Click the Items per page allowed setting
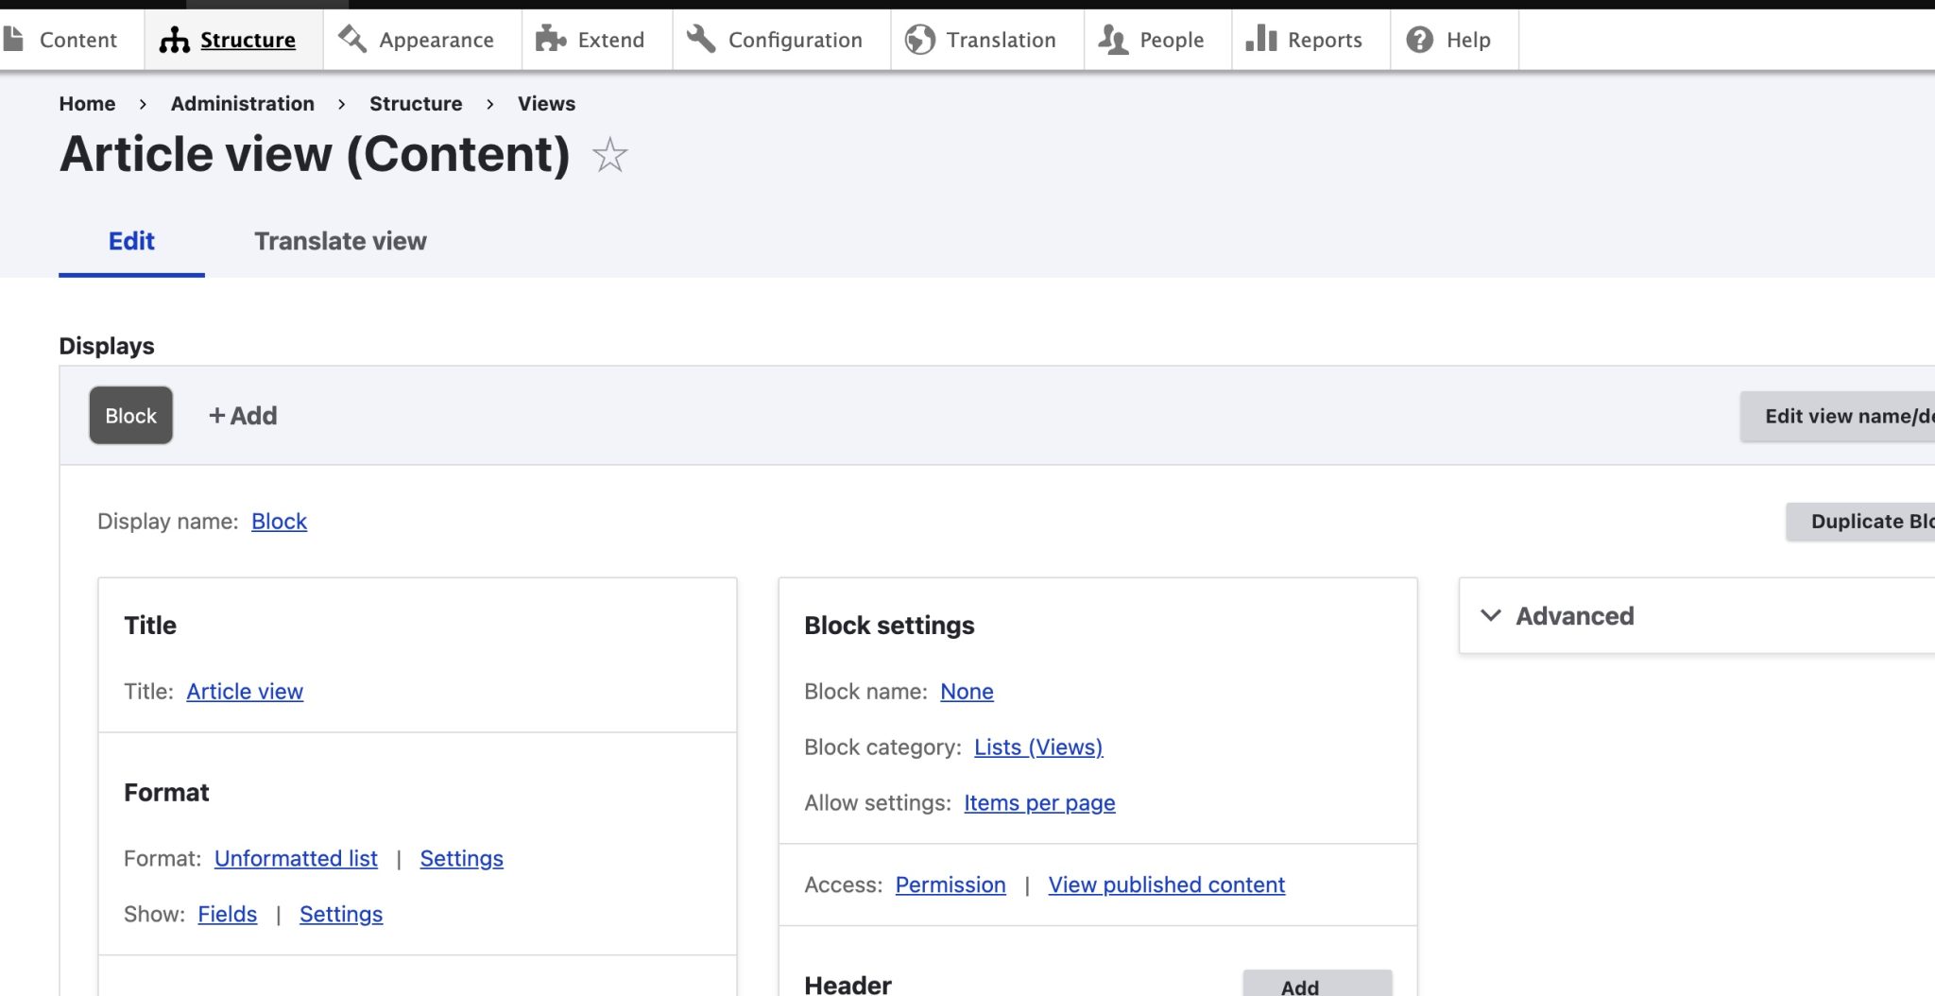Viewport: 1935px width, 996px height. tap(1038, 802)
